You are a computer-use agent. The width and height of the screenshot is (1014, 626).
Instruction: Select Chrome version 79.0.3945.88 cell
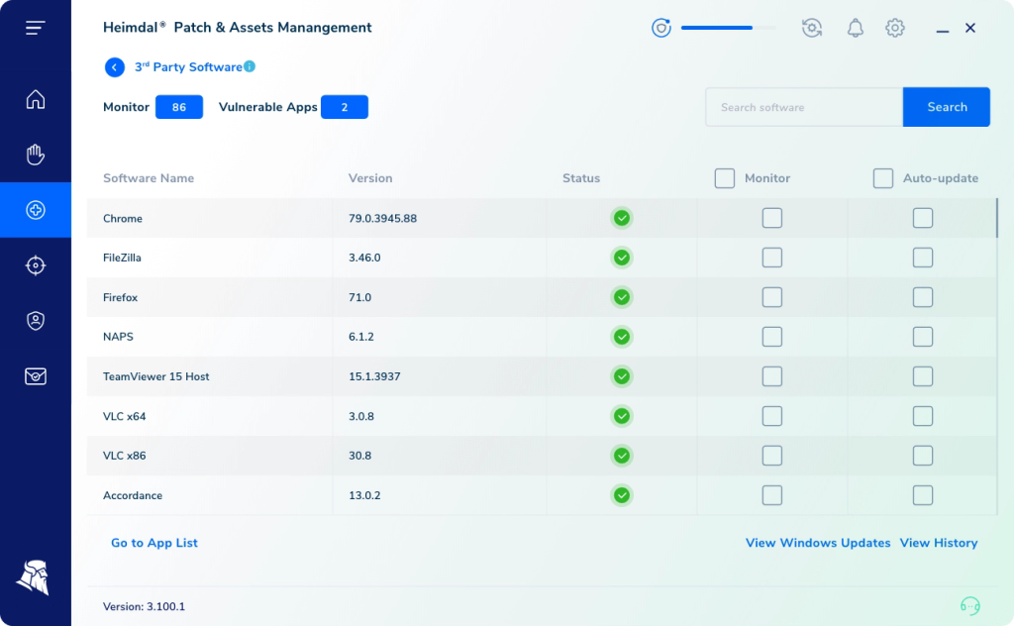pos(440,218)
